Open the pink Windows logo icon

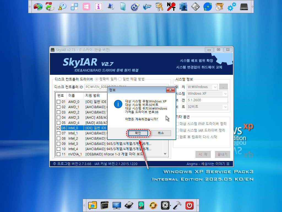coord(86,7)
